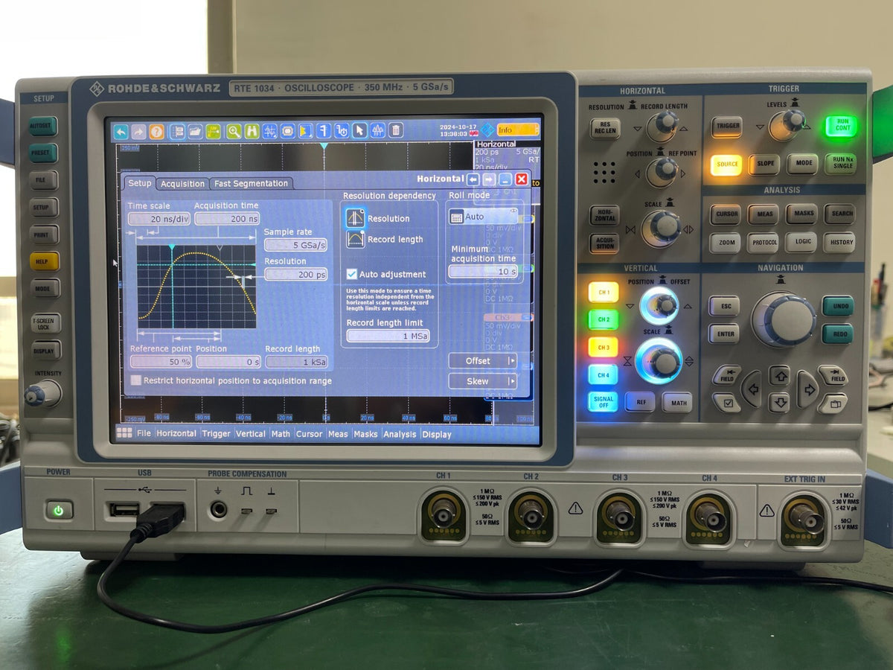Open the Trigger menu
Viewport: 893px width, 670px height.
217,434
